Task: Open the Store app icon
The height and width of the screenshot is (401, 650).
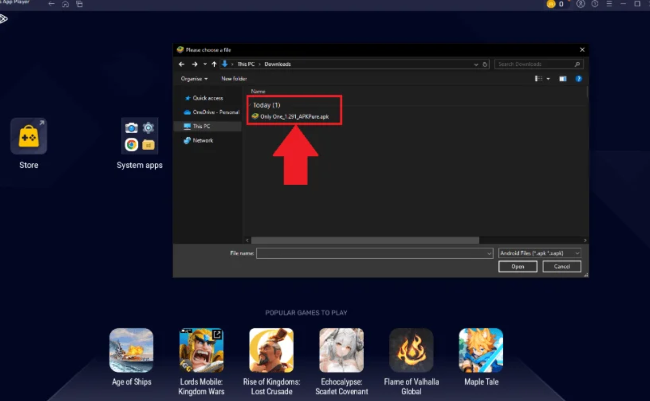Action: tap(29, 136)
